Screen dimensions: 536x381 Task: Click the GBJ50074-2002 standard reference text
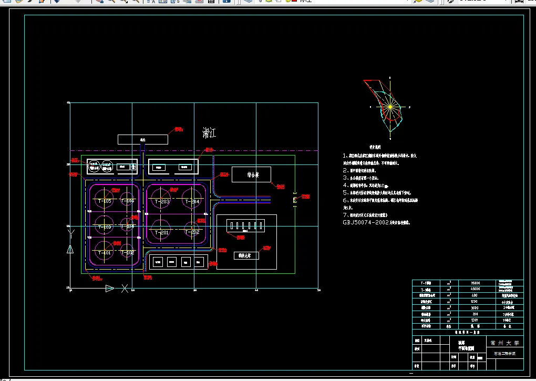pos(365,222)
